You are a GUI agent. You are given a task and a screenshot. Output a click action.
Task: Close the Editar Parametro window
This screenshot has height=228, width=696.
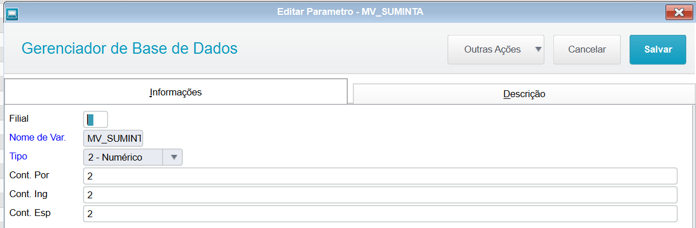click(x=678, y=12)
